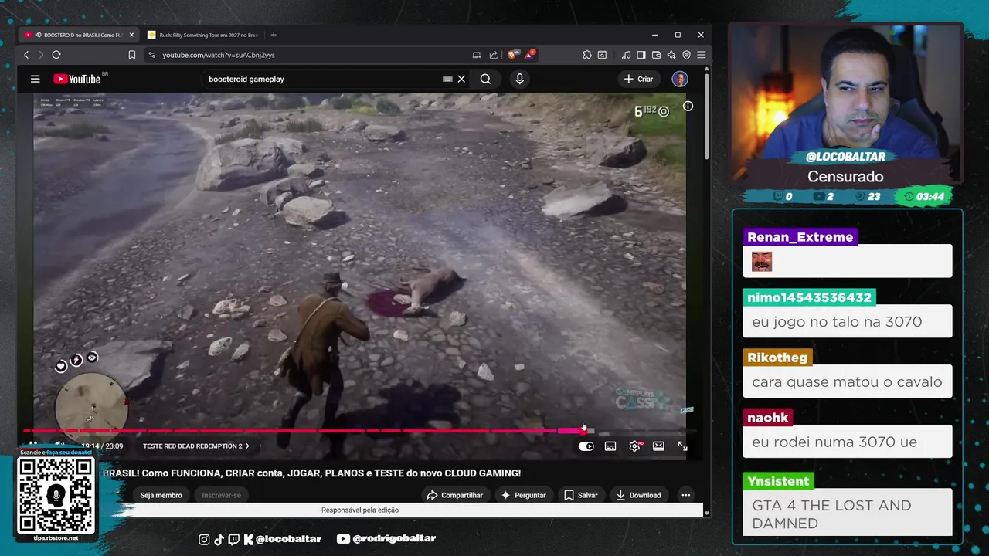
Task: Toggle the browser sidebar panel icon
Action: point(641,55)
